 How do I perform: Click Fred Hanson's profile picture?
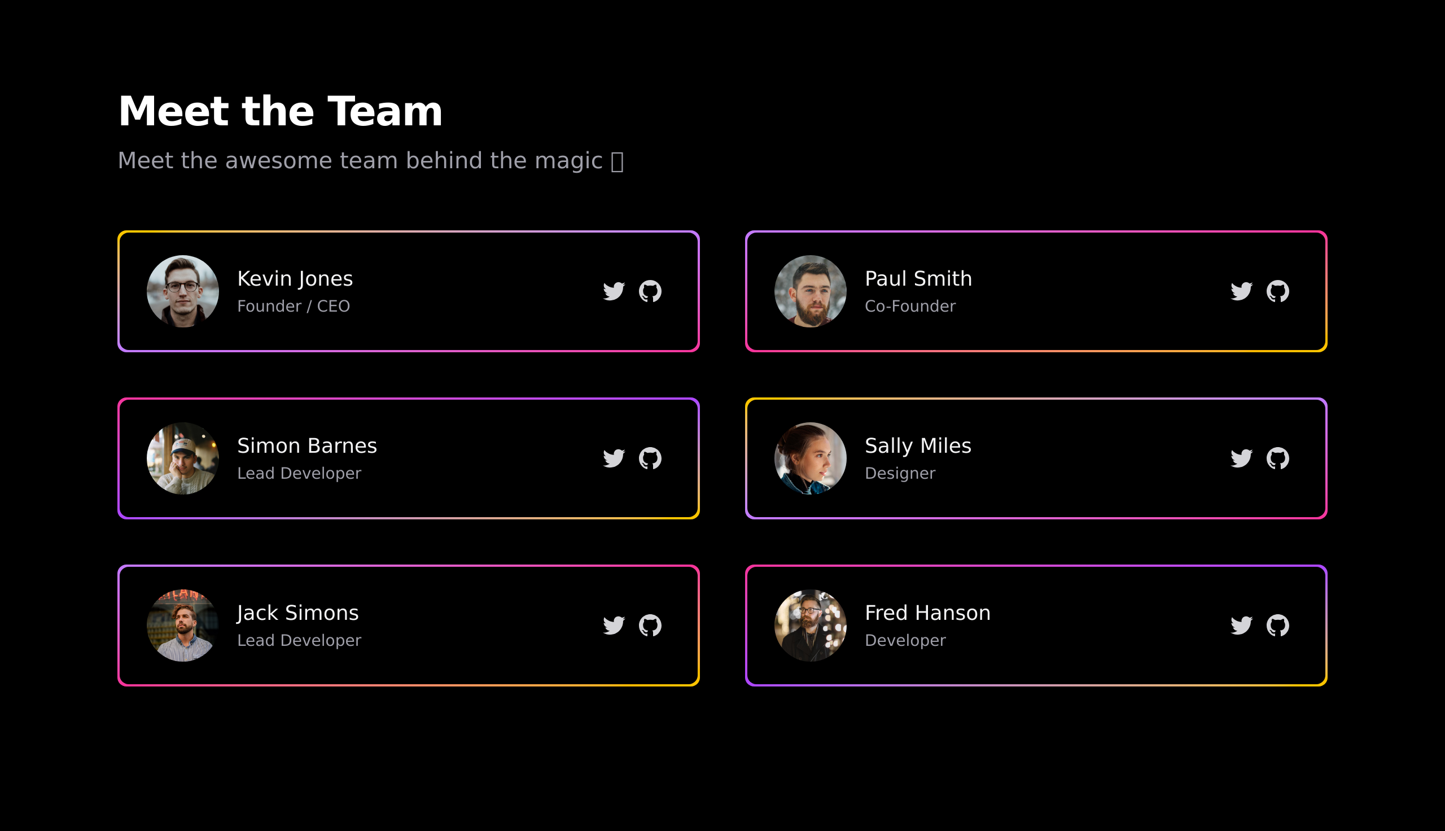click(x=810, y=626)
